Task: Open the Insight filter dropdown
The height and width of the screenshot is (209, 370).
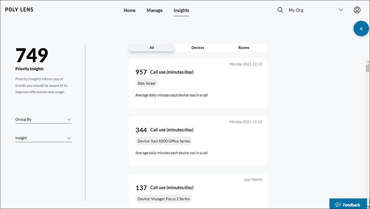Action: click(x=43, y=138)
